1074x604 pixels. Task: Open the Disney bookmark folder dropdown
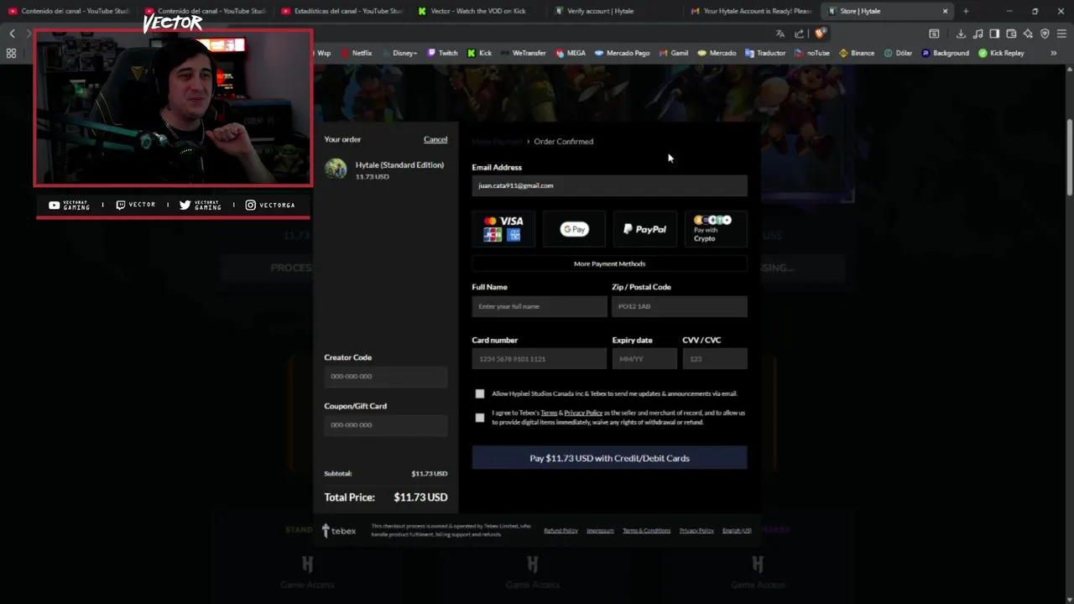(x=399, y=53)
